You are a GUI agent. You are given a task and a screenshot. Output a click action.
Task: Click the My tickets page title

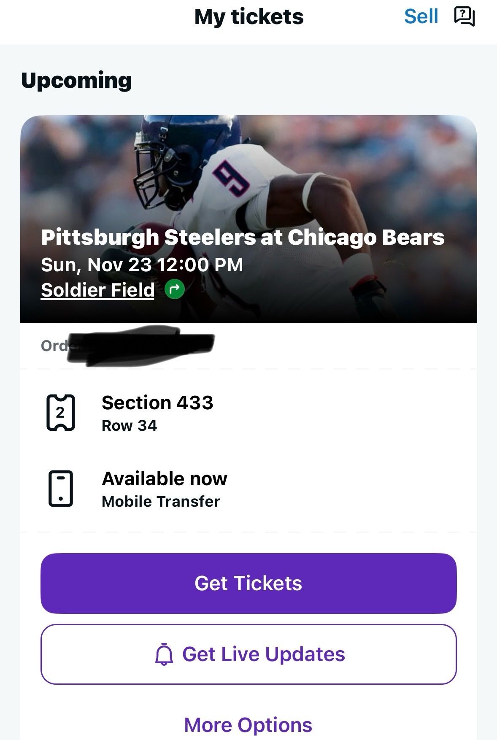[248, 17]
